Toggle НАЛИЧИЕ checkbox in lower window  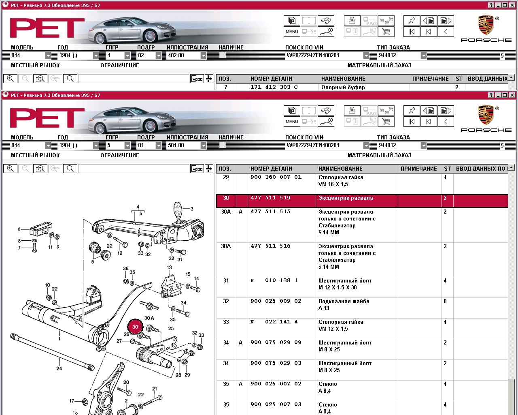click(x=222, y=145)
